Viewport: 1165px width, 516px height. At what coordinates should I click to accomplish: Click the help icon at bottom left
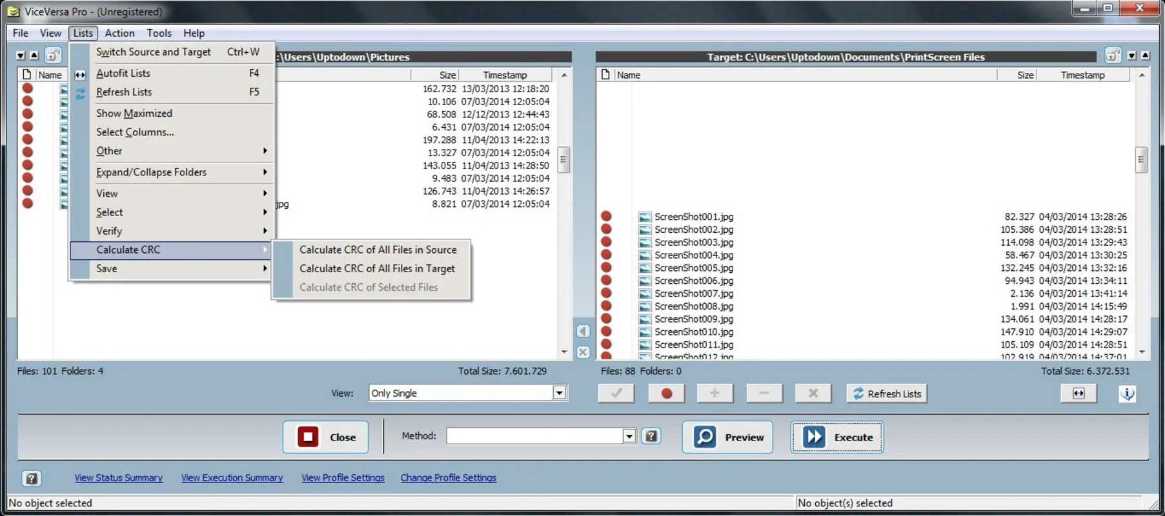point(31,478)
